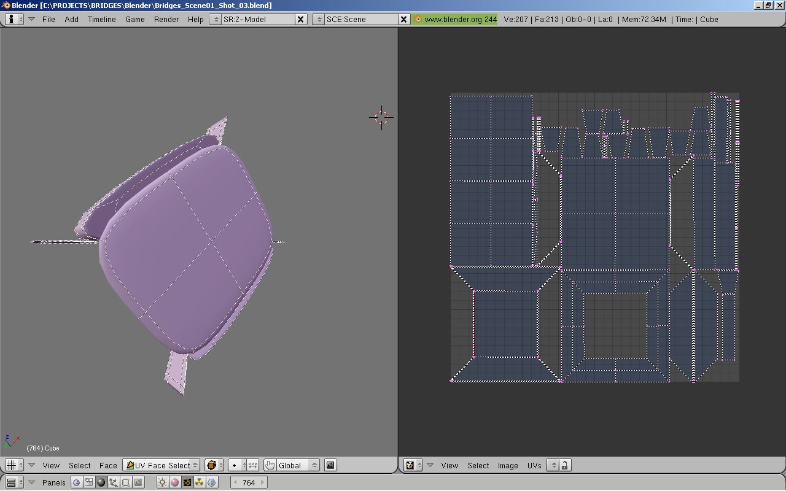Visit the www.blender.org 244 link

(455, 19)
